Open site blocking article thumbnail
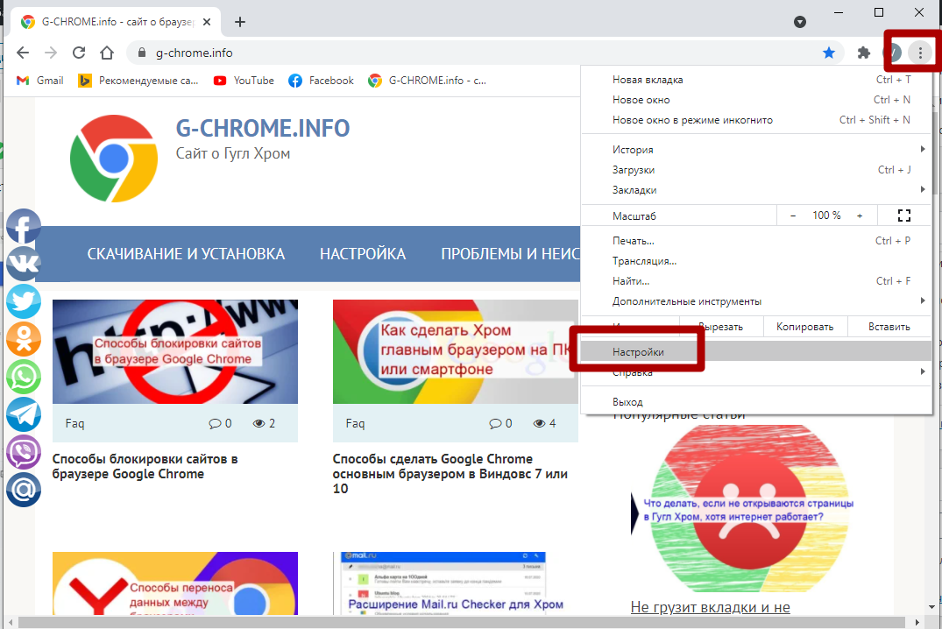Screen dimensions: 942x629 pos(175,351)
